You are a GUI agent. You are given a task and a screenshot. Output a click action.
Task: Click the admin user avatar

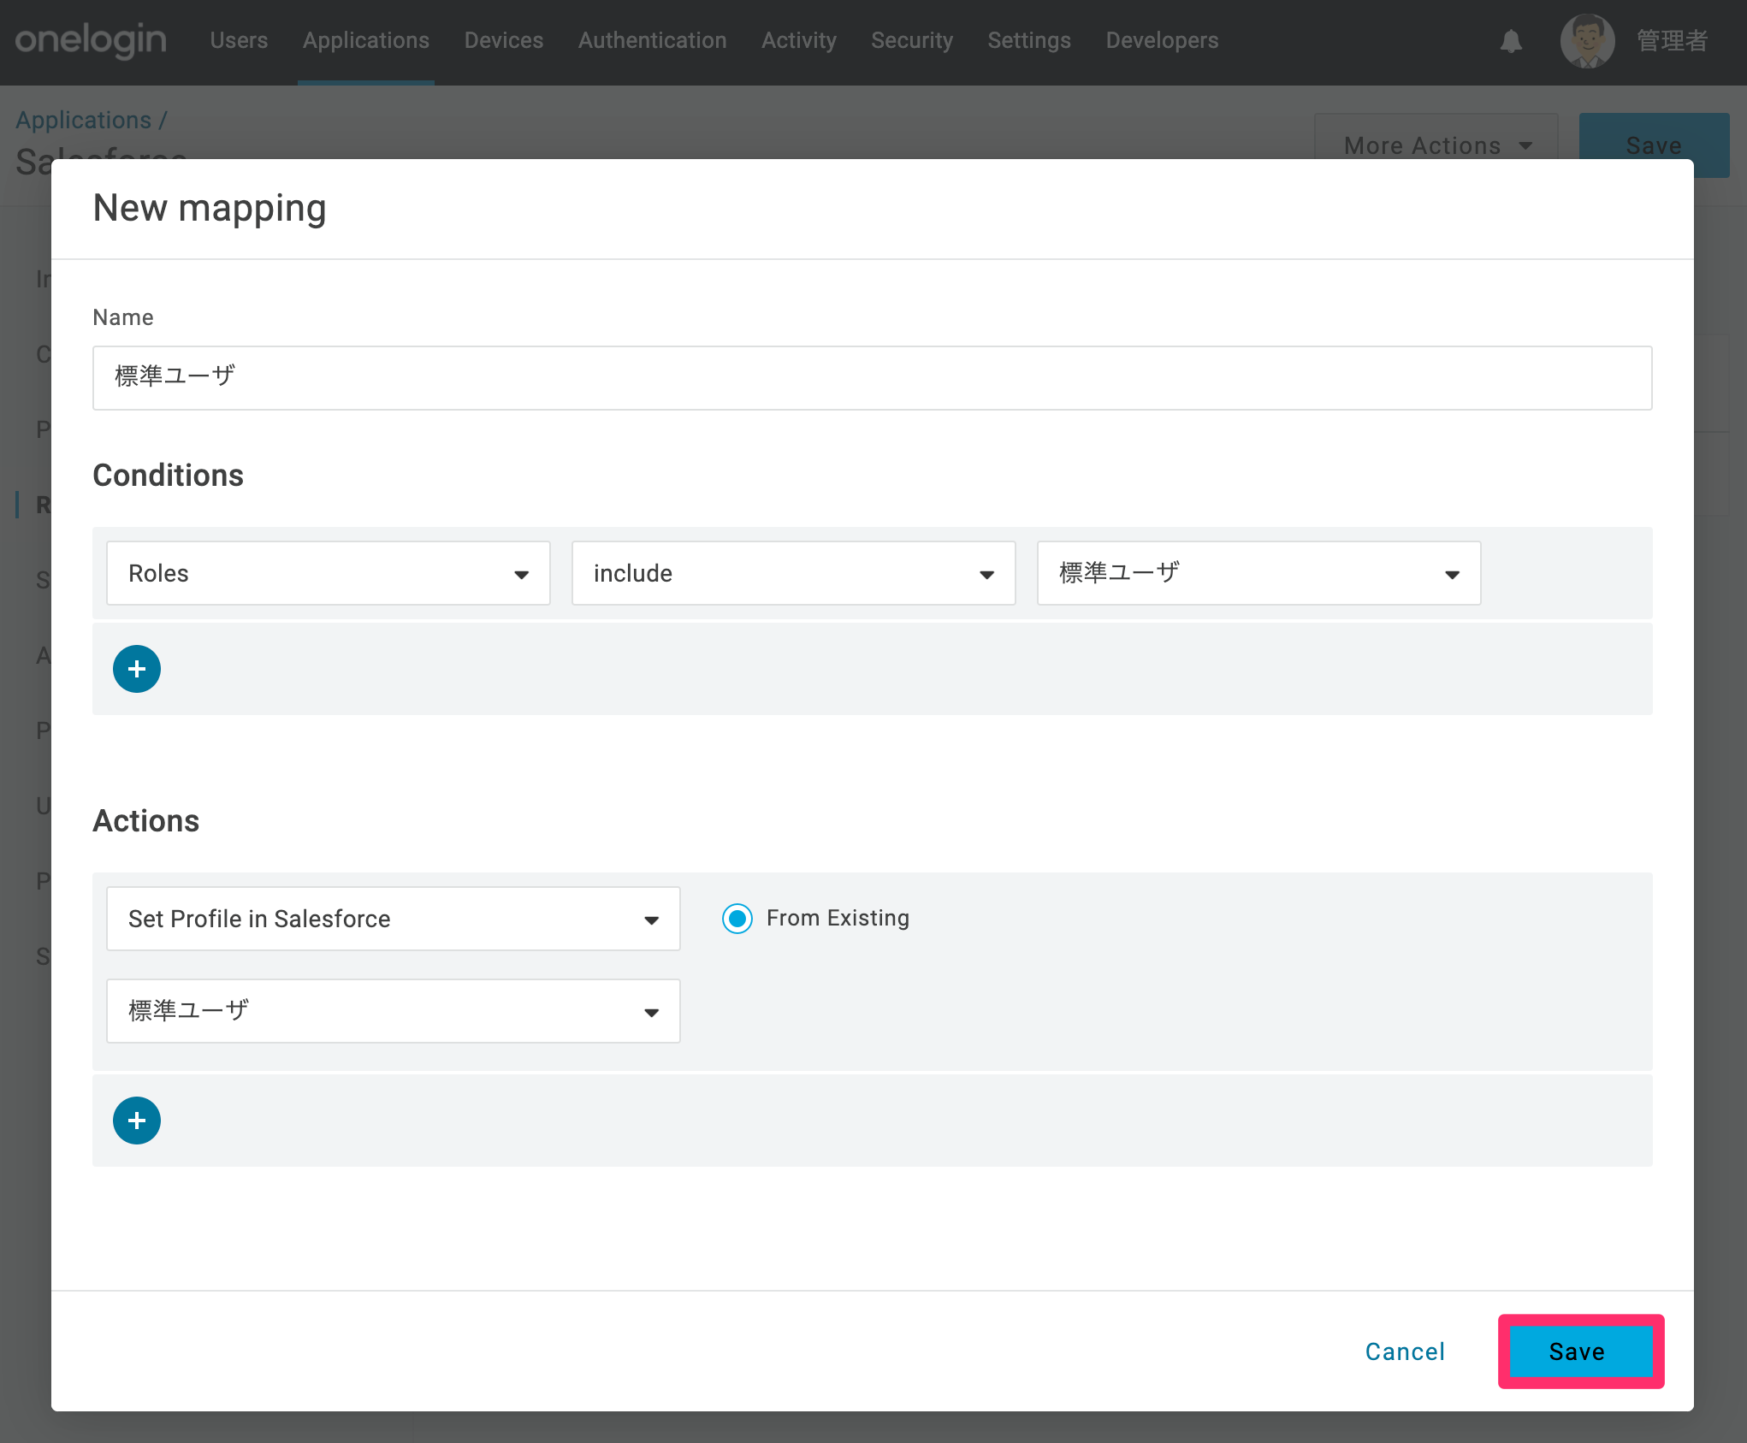point(1587,41)
